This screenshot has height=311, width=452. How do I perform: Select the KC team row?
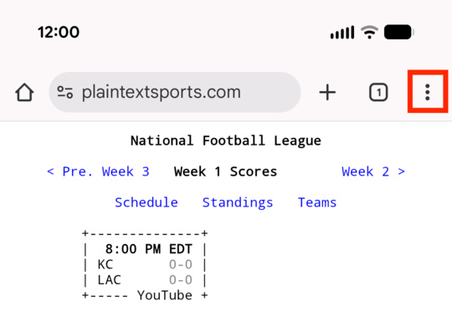145,265
